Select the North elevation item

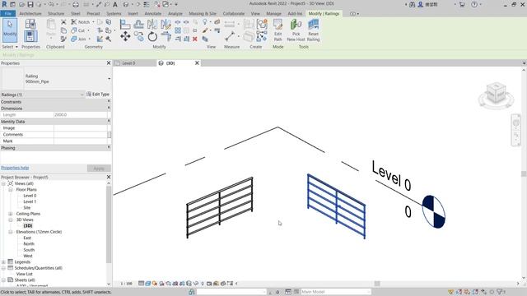pyautogui.click(x=29, y=243)
